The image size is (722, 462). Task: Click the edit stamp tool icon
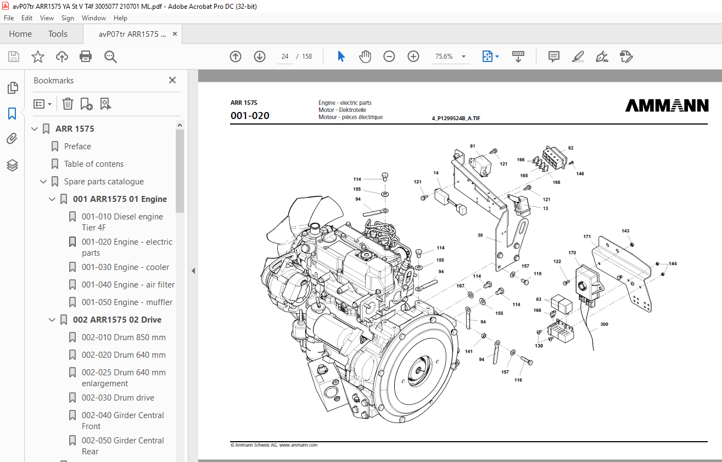click(626, 57)
